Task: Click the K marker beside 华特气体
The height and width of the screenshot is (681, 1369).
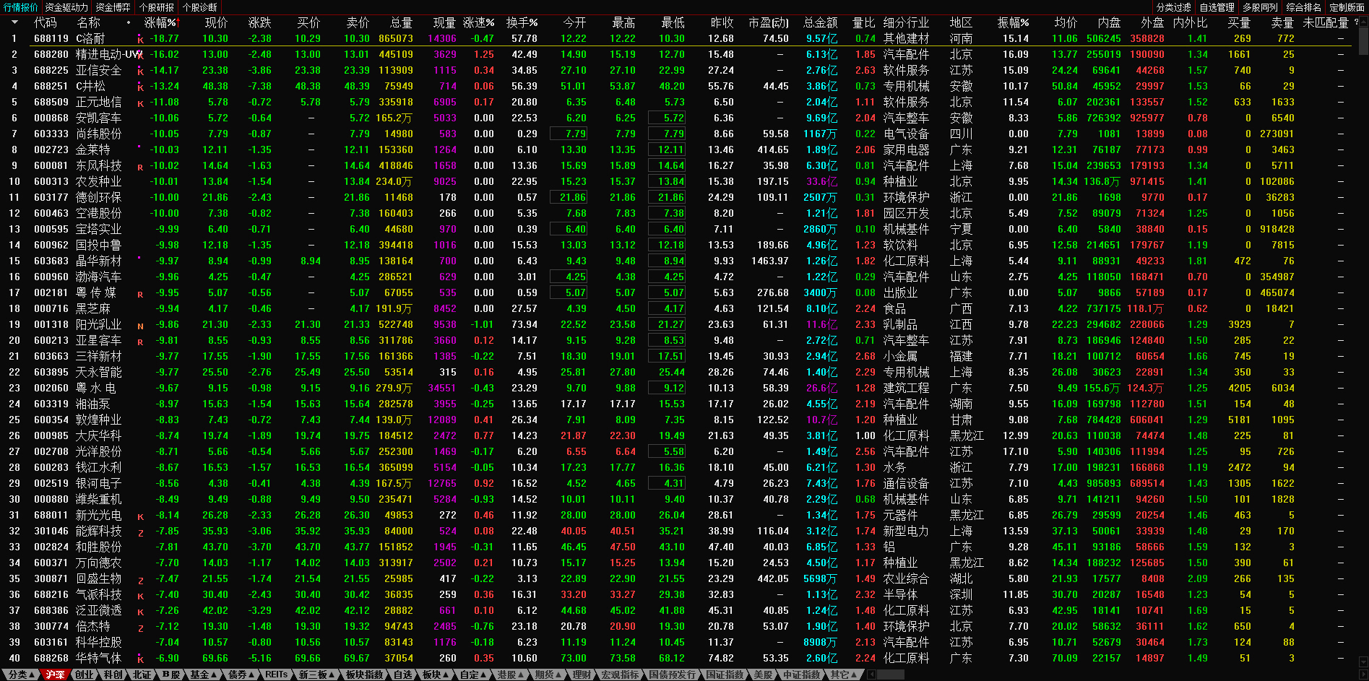Action: tap(140, 659)
